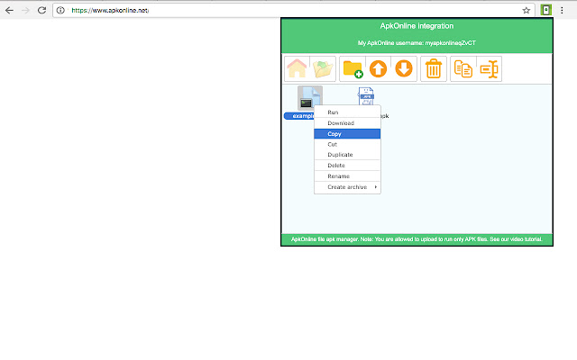Select the APK file thumbnail
This screenshot has width=577, height=360.
point(366,96)
